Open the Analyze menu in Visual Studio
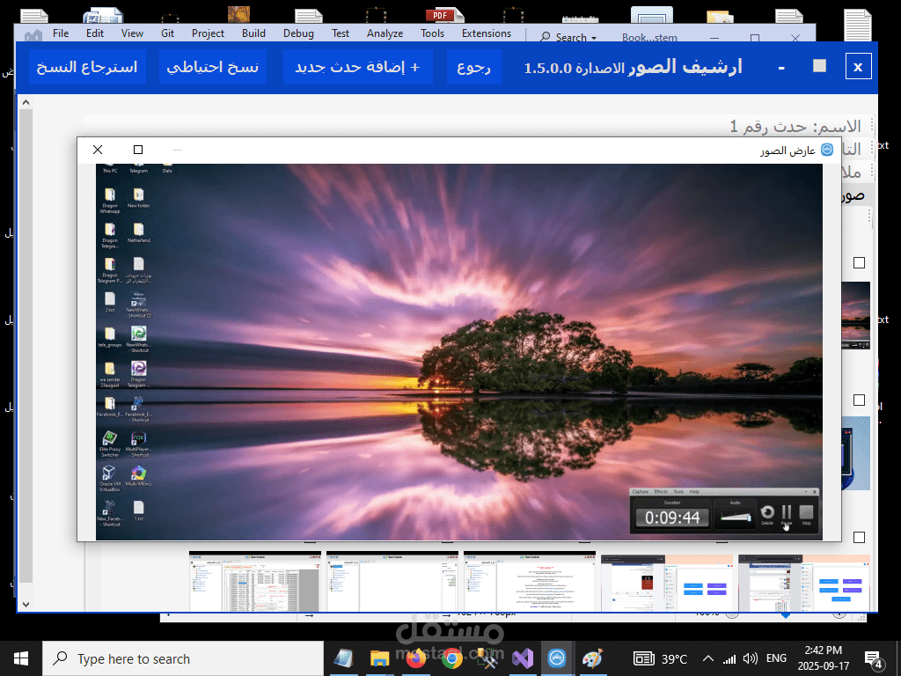901x676 pixels. (x=385, y=33)
